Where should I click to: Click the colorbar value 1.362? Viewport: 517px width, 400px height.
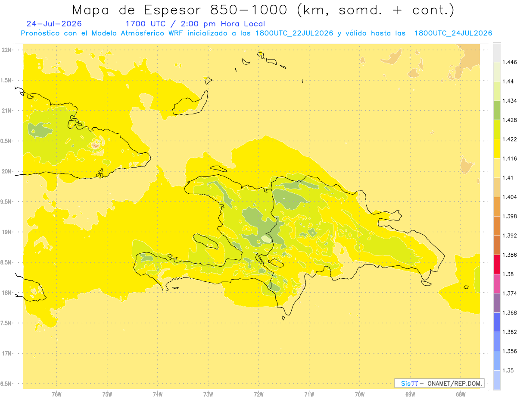coord(510,332)
